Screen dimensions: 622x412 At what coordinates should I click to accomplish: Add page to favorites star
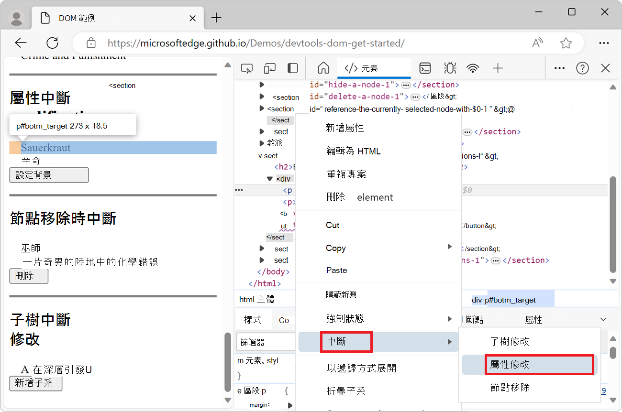(566, 43)
